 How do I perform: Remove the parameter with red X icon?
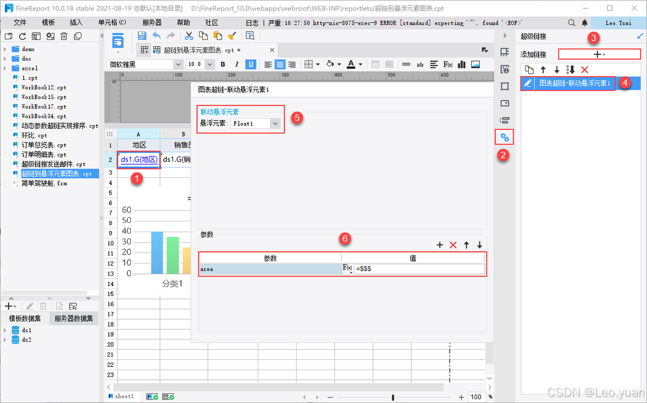coord(453,245)
